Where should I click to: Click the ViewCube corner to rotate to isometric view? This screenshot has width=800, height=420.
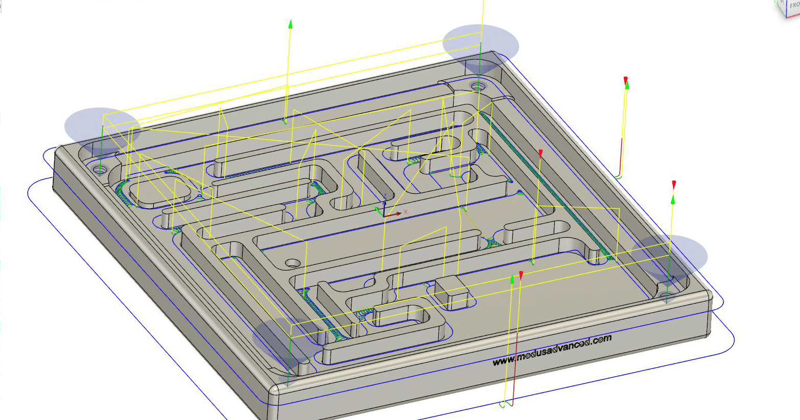point(786,18)
